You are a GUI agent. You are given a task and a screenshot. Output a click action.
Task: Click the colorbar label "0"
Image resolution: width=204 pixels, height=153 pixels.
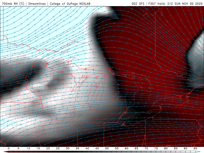[x=9, y=148]
